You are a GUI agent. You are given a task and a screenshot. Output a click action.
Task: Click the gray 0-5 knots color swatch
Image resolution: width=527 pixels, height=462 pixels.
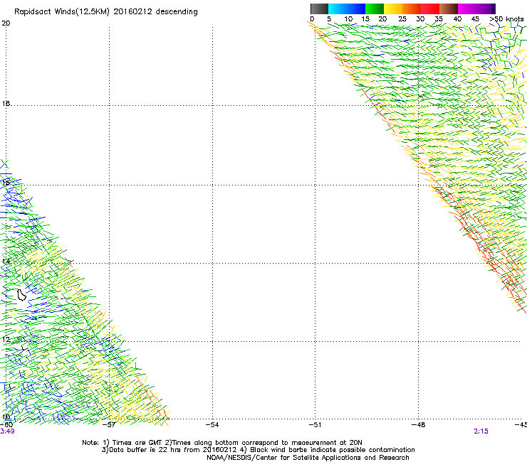tap(319, 9)
